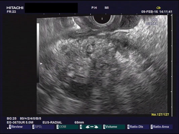Click the 80/+/2/4/0/B/5 parameter string
This screenshot has width=179, height=134.
31,119
